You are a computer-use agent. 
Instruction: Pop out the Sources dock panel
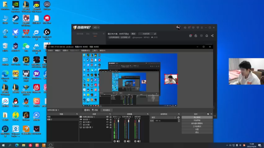(x=110, y=114)
